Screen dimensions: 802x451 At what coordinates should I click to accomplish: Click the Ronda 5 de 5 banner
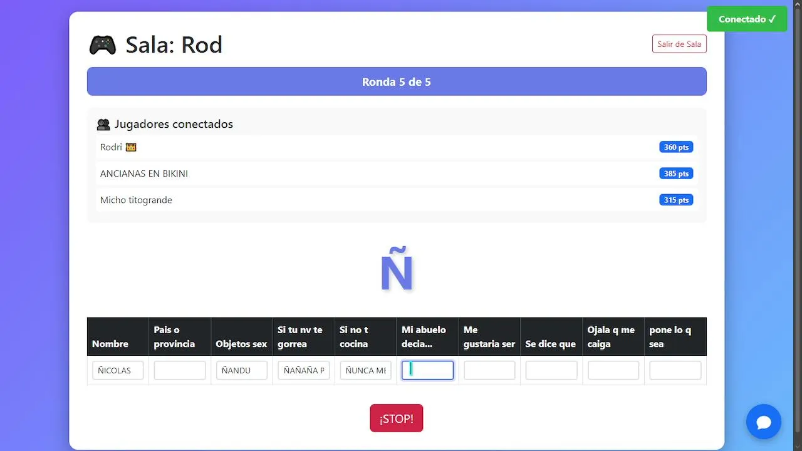pos(397,81)
